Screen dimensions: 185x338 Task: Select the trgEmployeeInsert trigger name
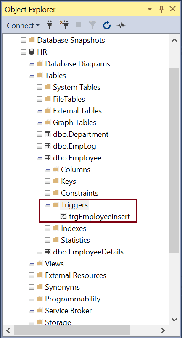(x=100, y=216)
